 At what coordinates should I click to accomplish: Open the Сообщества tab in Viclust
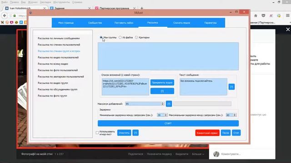[x=95, y=23]
